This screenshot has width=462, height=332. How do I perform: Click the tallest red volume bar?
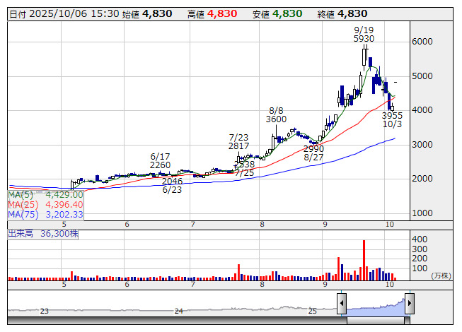point(364,260)
